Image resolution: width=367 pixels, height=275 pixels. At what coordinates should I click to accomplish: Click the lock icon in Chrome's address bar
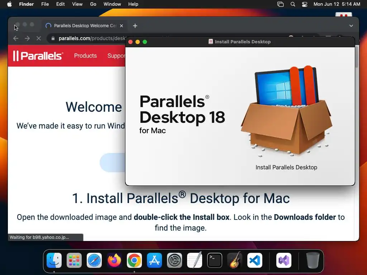tap(53, 38)
